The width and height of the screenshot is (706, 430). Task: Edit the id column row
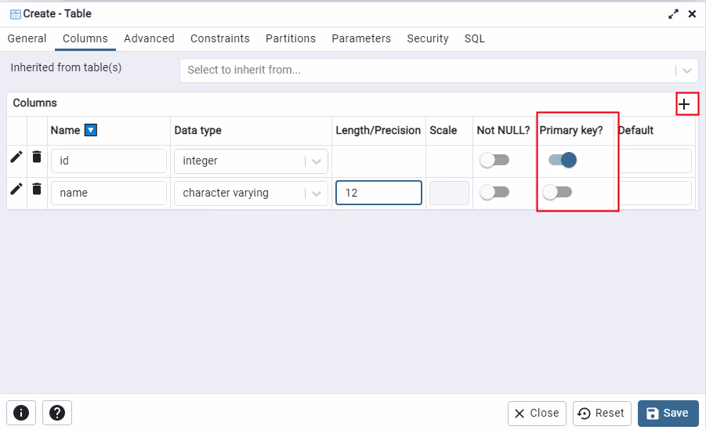coord(16,157)
